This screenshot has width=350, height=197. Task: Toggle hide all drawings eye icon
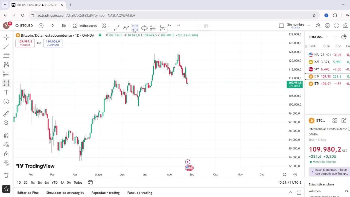tap(6, 163)
